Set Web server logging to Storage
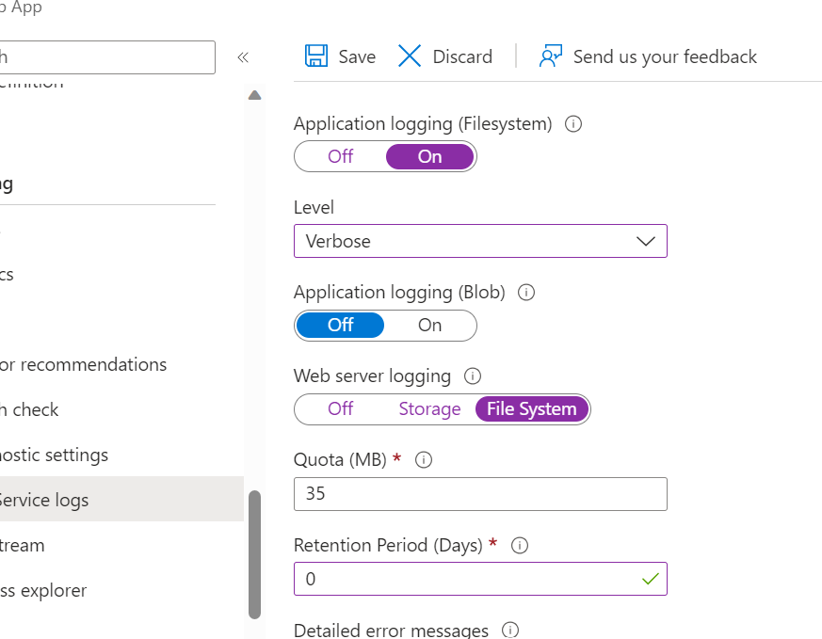 [429, 409]
